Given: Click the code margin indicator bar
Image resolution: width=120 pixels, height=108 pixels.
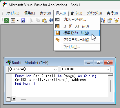Looking at the screenshot, I should pyautogui.click(x=9, y=85).
